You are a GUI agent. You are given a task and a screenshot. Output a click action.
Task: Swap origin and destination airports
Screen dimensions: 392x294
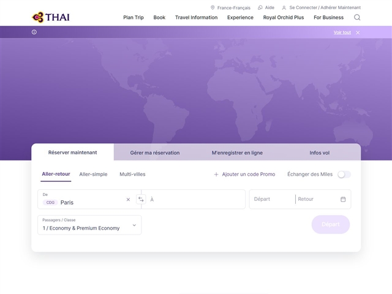click(x=141, y=199)
